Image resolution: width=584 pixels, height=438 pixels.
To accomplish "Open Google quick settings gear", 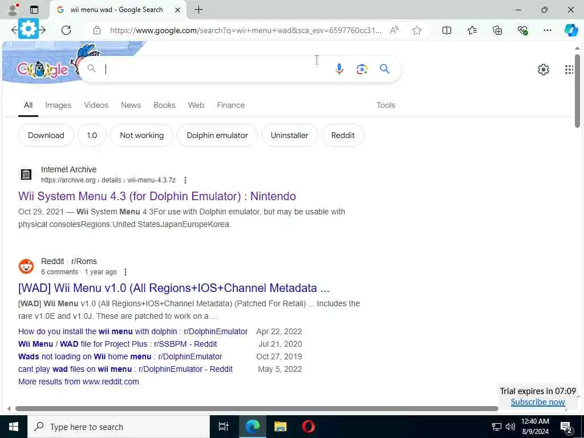I will 544,70.
